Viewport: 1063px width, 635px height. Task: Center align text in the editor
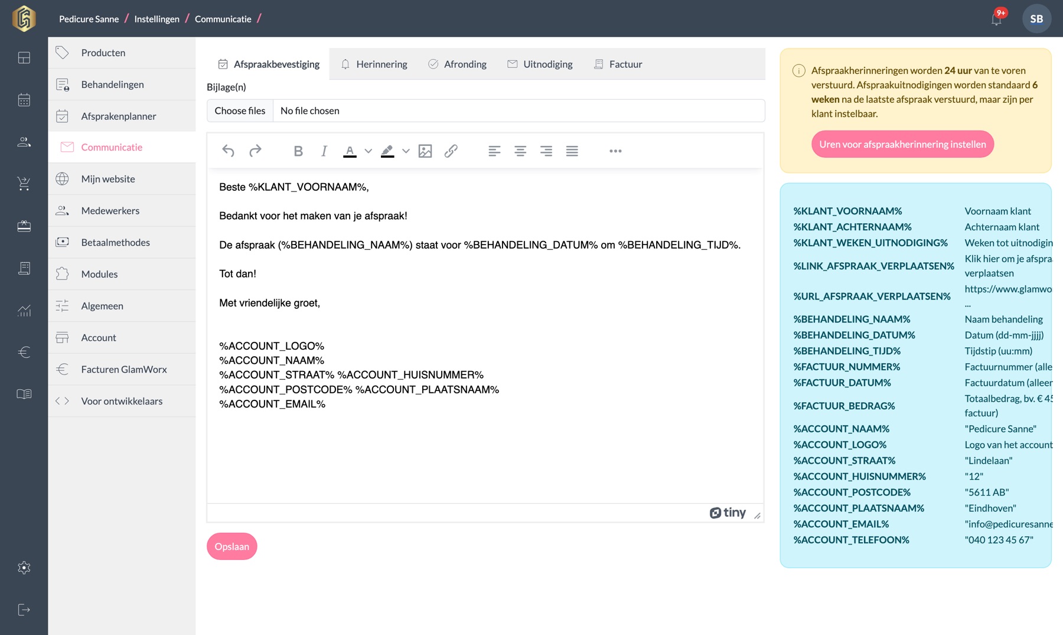point(520,151)
